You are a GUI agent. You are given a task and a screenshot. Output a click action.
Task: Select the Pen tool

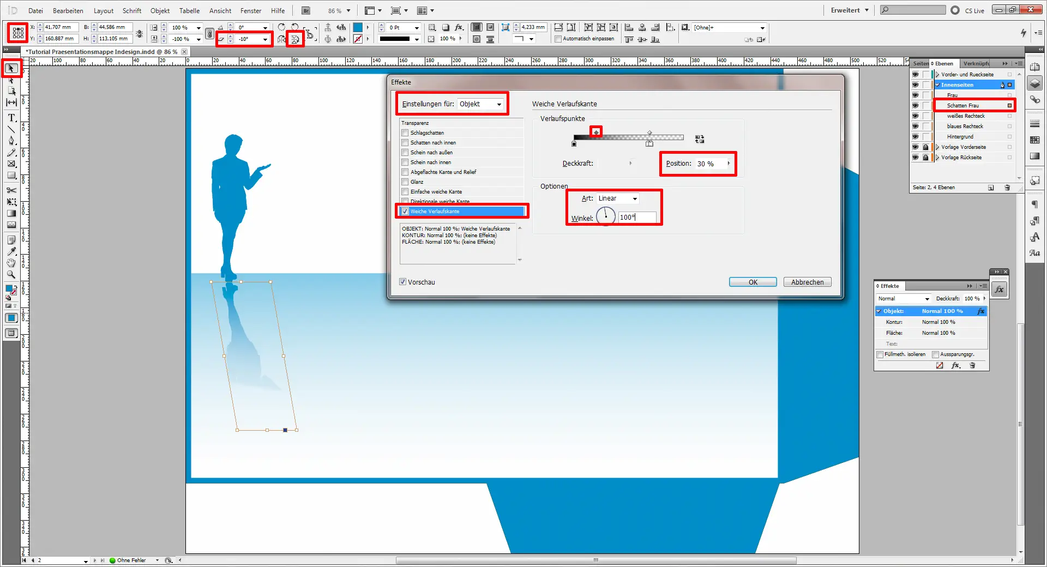pos(11,140)
